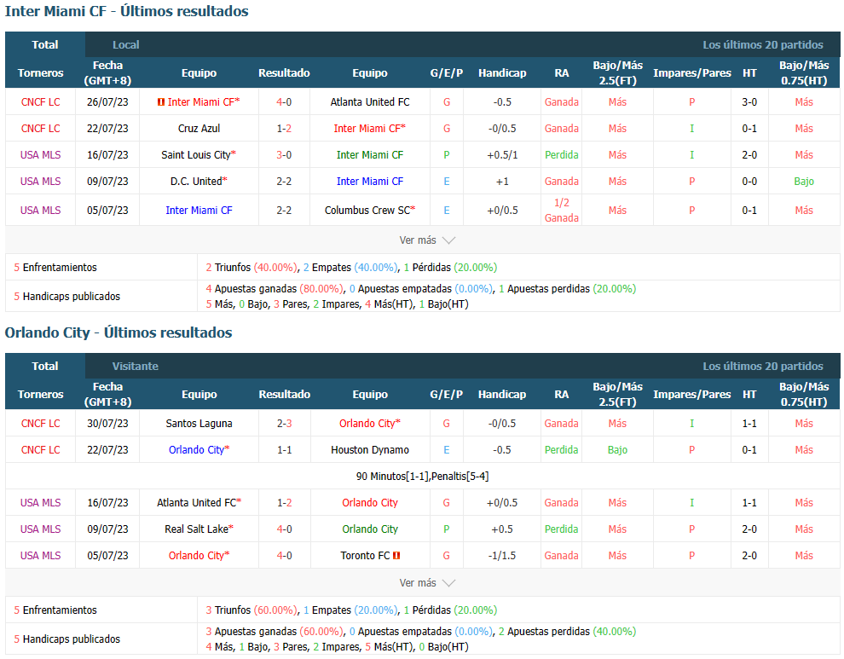The width and height of the screenshot is (844, 659).
Task: Open Inter Miami CF link in D.C. United row
Action: (x=370, y=182)
